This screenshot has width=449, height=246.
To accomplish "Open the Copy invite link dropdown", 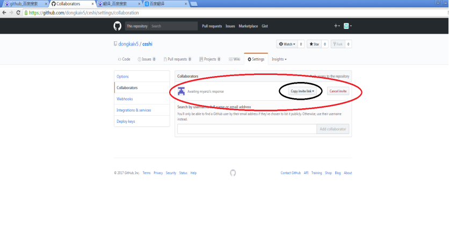I will click(302, 91).
